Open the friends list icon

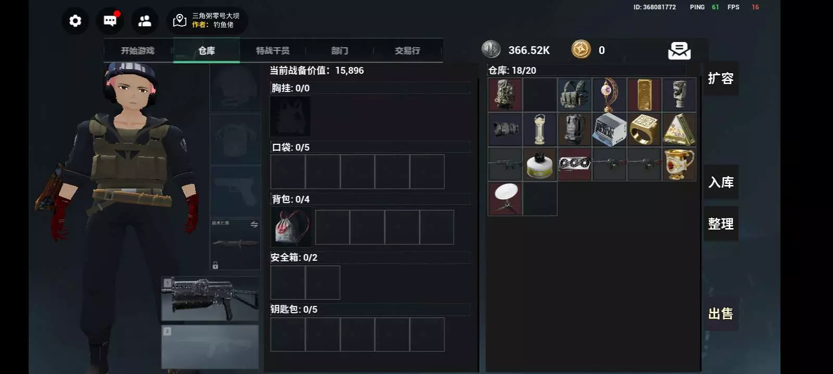[x=145, y=21]
